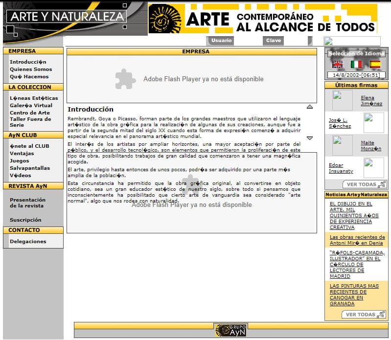
Task: Open Líneas Estéticas in La Colección
Action: pyautogui.click(x=34, y=98)
